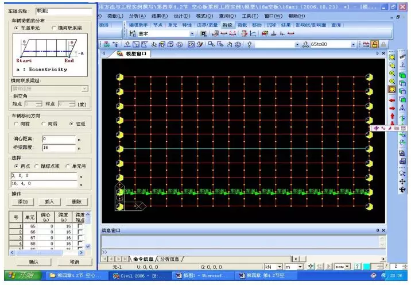This screenshot has height=285, width=411.
Task: Click the 删除 button
Action: click(76, 202)
